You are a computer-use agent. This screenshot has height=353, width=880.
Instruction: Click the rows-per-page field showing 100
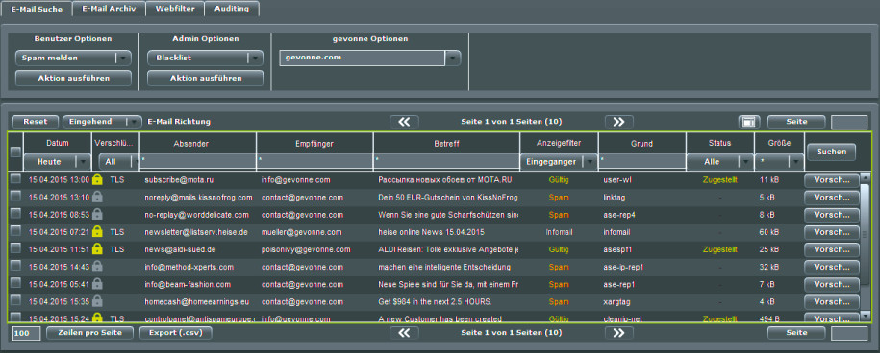(x=26, y=334)
